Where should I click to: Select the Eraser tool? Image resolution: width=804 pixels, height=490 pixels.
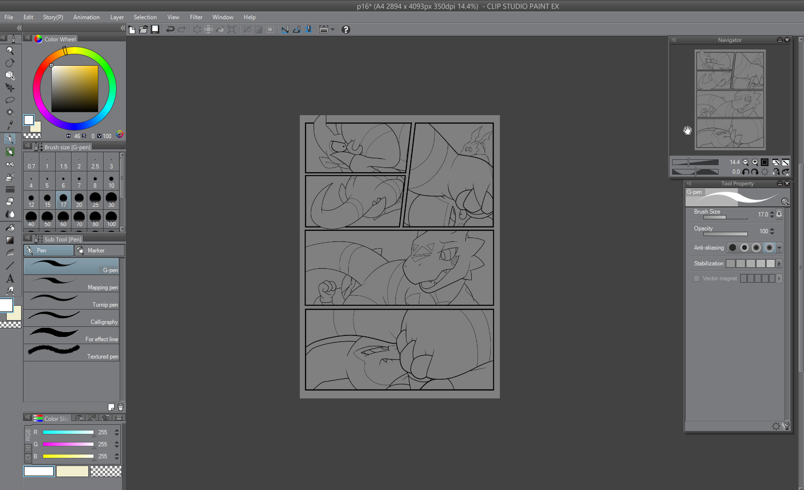point(10,202)
